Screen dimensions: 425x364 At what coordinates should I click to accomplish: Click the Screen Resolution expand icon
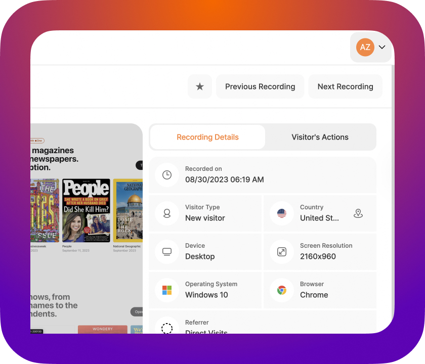(x=282, y=252)
